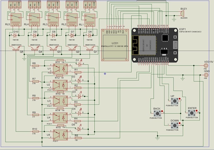The image size is (214, 150).
Task: Select the VDD 5V pin terminal
Action: point(206,66)
